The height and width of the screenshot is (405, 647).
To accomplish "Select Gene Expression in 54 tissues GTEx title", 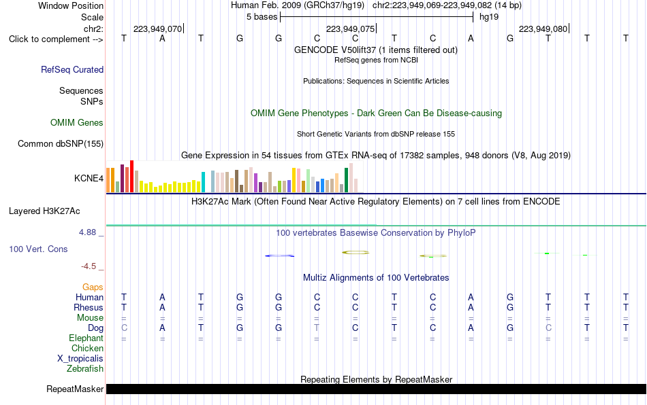I will pyautogui.click(x=376, y=155).
